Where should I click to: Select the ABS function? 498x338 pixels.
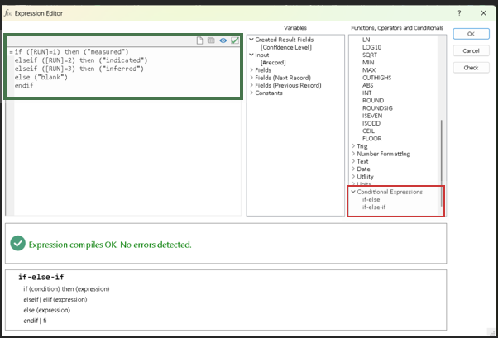tap(368, 85)
